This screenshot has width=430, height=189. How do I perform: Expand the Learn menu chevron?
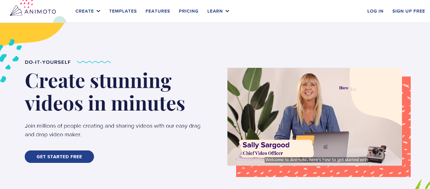coord(227,11)
